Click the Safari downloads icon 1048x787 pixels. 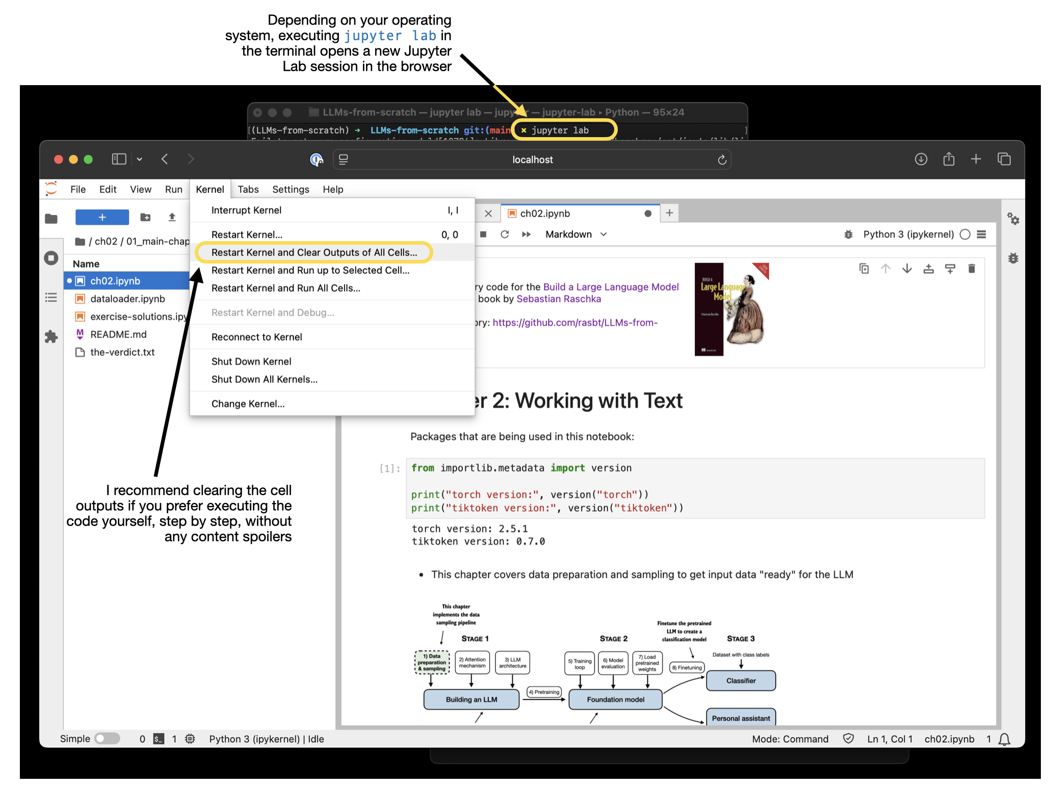921,159
